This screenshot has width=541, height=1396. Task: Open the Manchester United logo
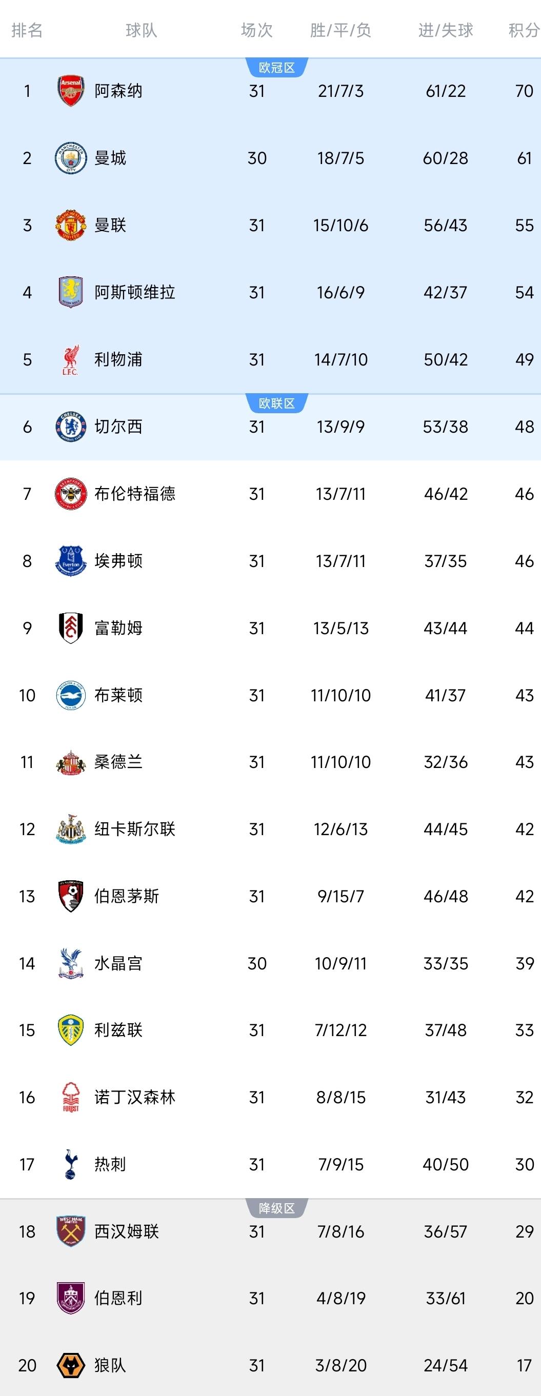pos(70,226)
